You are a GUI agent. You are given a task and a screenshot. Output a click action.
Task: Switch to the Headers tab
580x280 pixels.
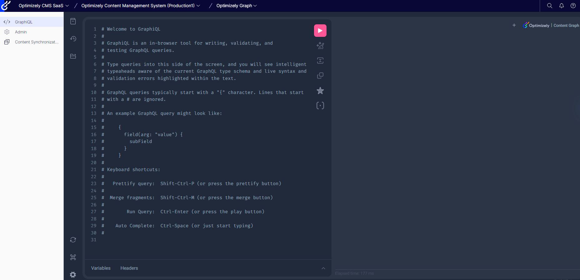[129, 268]
